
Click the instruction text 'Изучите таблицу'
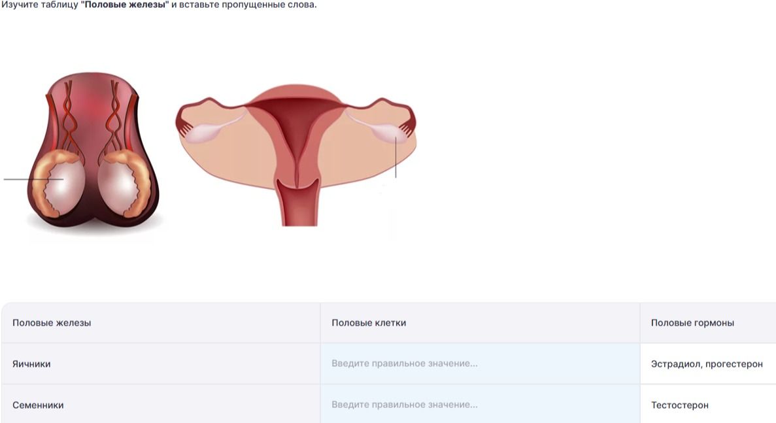[x=40, y=5]
